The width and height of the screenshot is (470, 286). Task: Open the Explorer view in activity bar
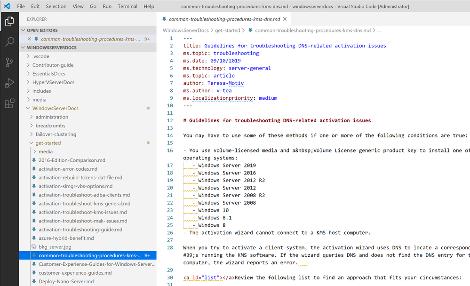(9, 21)
